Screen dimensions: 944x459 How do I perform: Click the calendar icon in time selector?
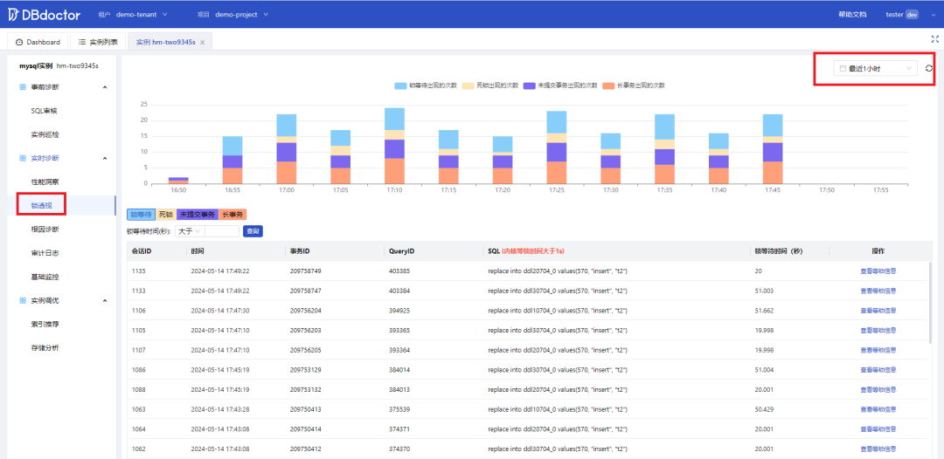843,68
